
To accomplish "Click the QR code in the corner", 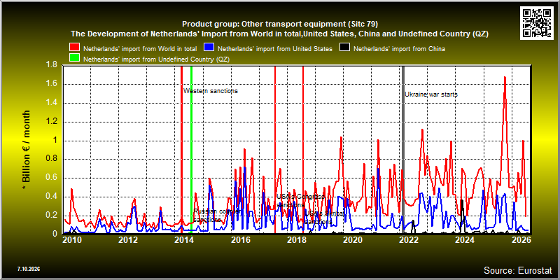I will [538, 22].
